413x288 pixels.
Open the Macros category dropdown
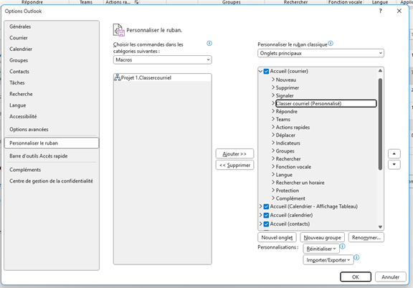(162, 59)
